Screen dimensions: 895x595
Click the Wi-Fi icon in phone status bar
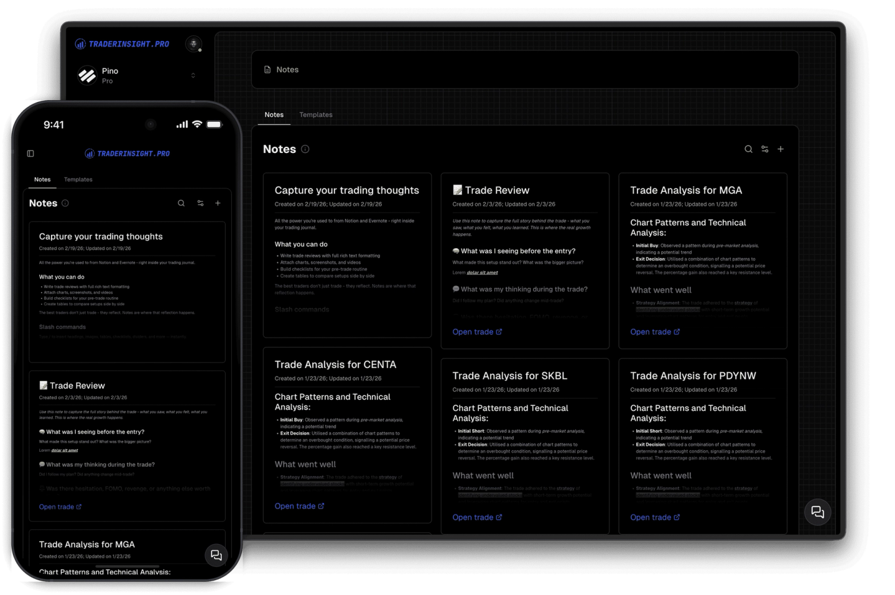(197, 124)
